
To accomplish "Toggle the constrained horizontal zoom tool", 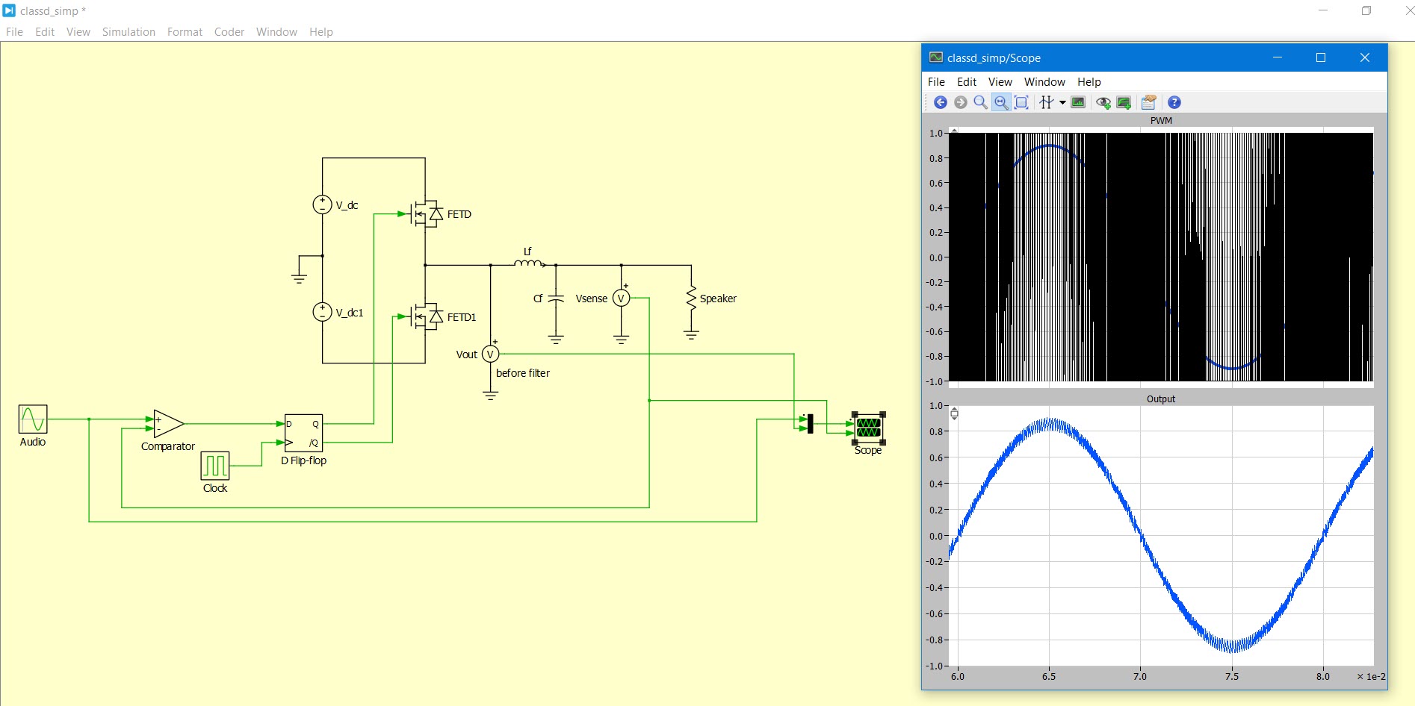I will (x=1001, y=102).
